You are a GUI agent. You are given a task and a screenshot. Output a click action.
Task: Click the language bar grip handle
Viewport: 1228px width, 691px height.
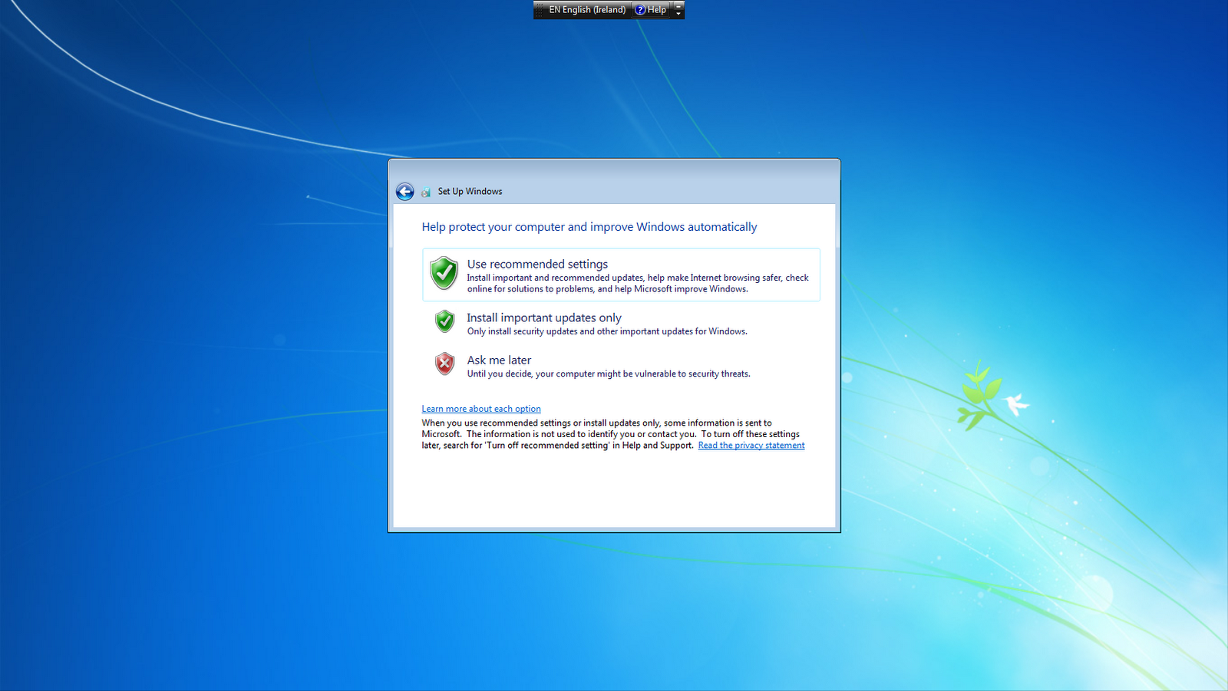[540, 10]
